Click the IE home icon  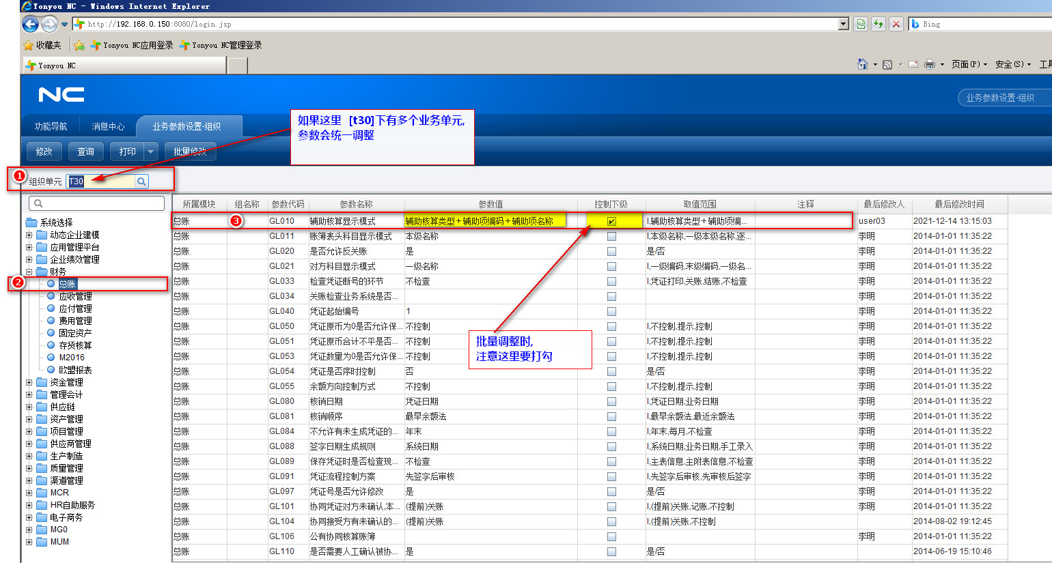click(863, 64)
